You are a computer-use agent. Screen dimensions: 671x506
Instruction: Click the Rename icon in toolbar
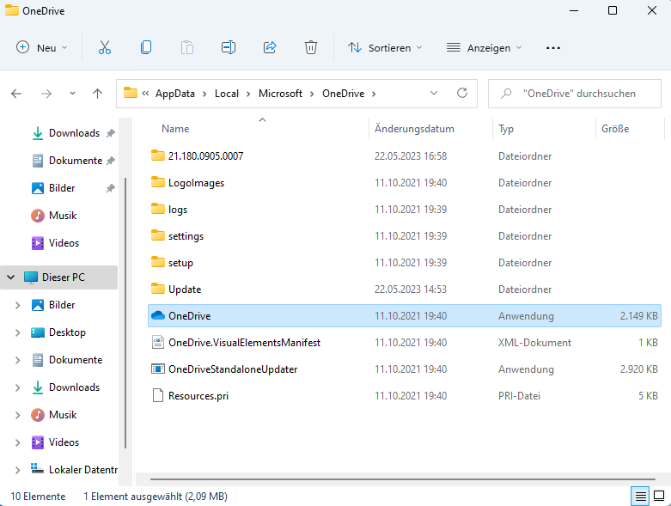[x=229, y=48]
